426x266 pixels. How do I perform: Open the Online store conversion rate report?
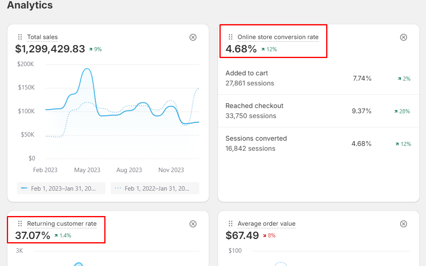[x=278, y=37]
